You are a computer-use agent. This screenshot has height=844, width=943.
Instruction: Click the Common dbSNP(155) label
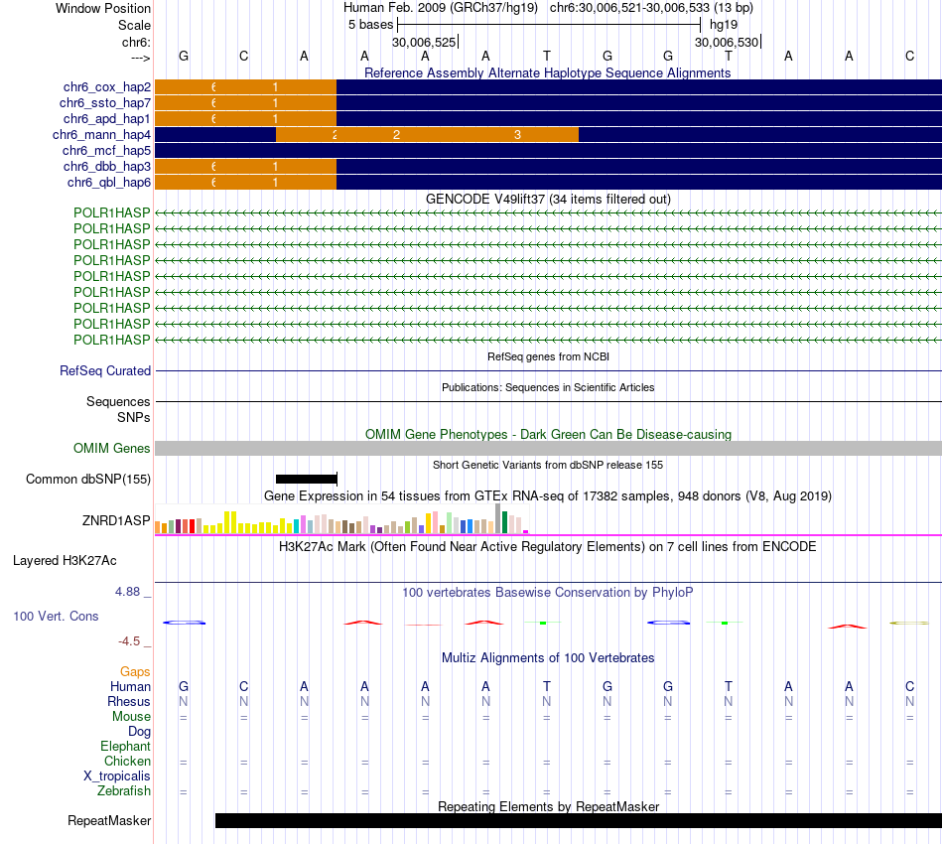point(87,480)
